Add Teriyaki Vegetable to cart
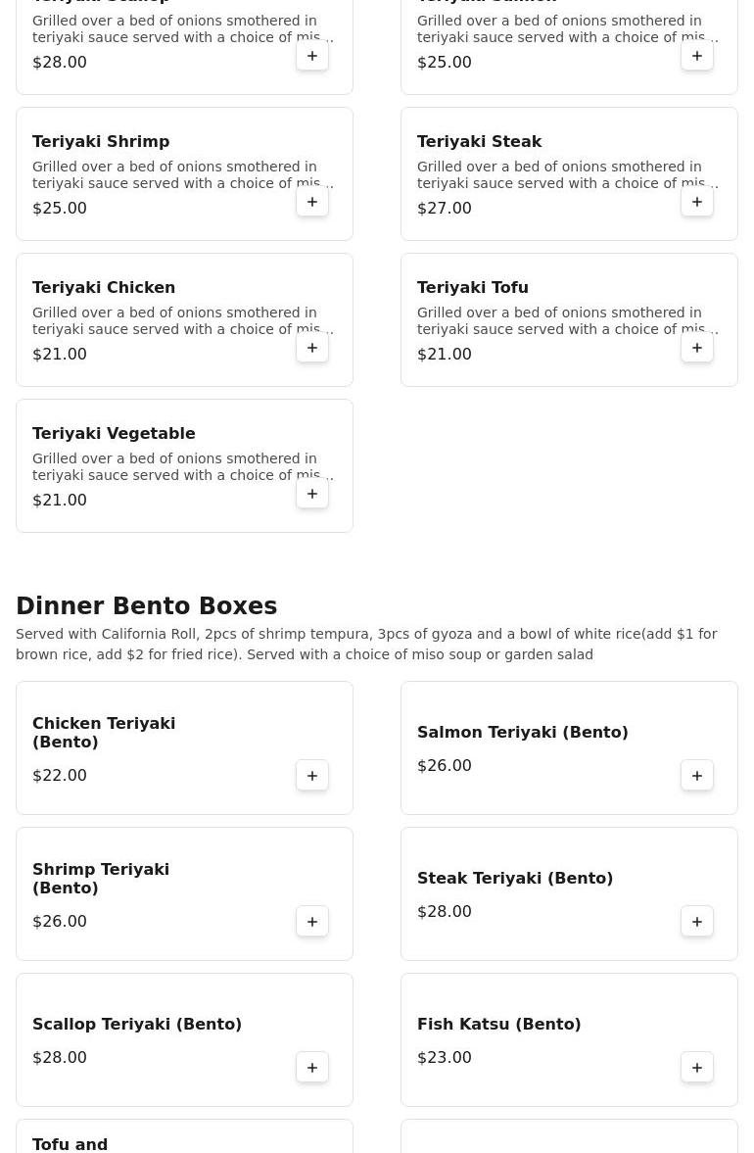 (312, 494)
